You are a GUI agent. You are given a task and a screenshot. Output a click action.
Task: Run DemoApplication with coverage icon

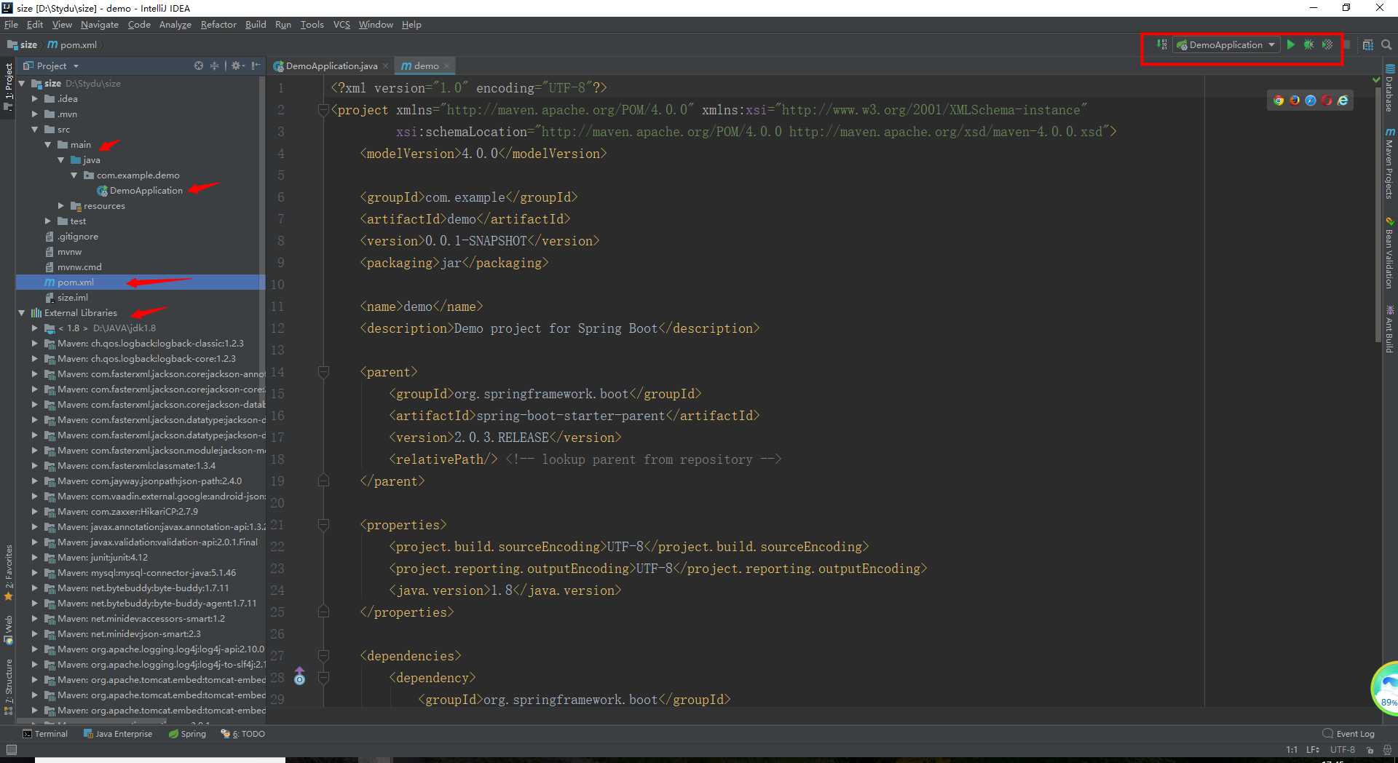click(1327, 44)
